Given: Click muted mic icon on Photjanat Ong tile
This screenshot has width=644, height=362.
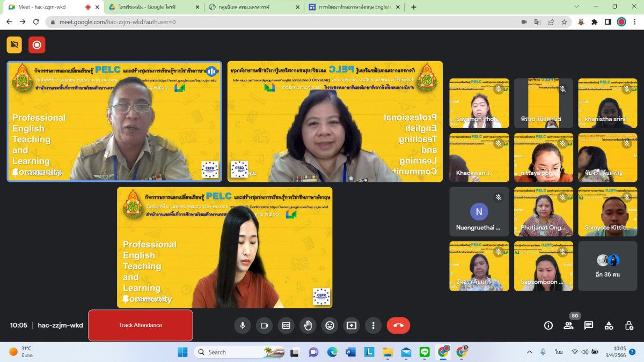Looking at the screenshot, I should pos(562,197).
